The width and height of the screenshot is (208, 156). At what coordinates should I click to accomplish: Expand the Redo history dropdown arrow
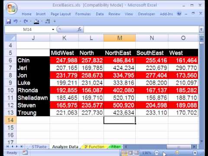tap(31, 22)
